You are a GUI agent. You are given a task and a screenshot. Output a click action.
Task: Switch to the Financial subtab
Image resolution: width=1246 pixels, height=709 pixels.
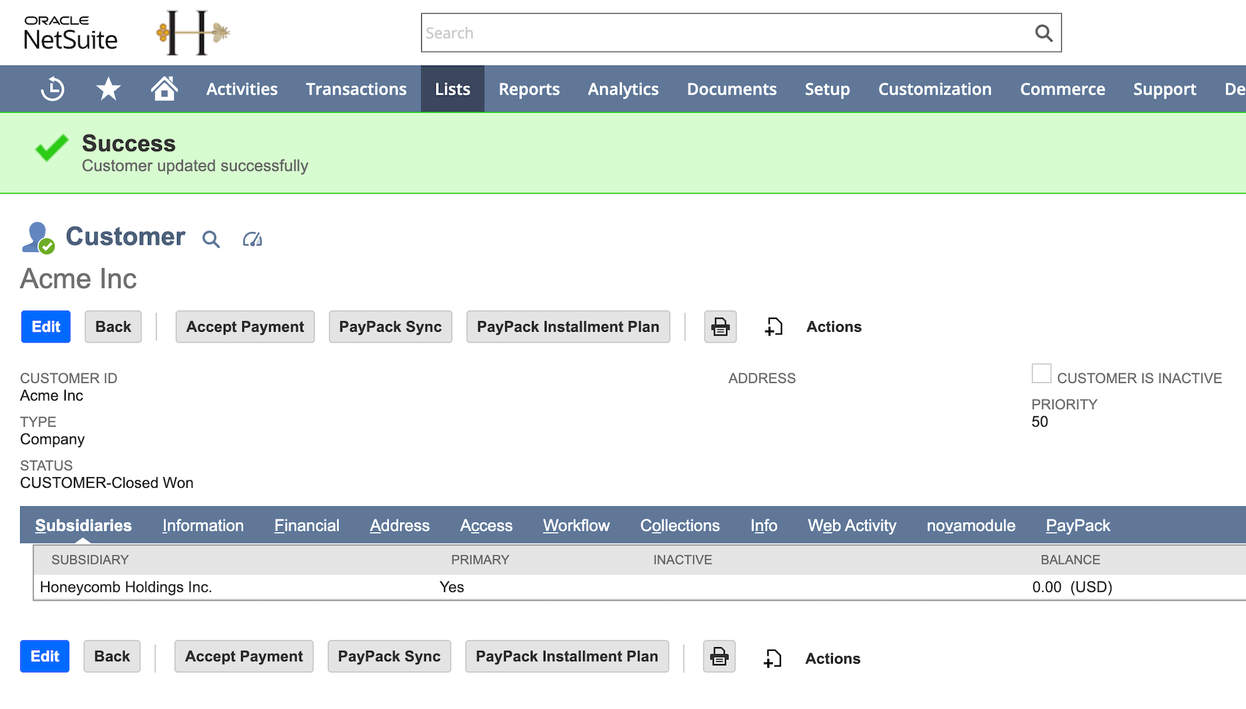[306, 525]
